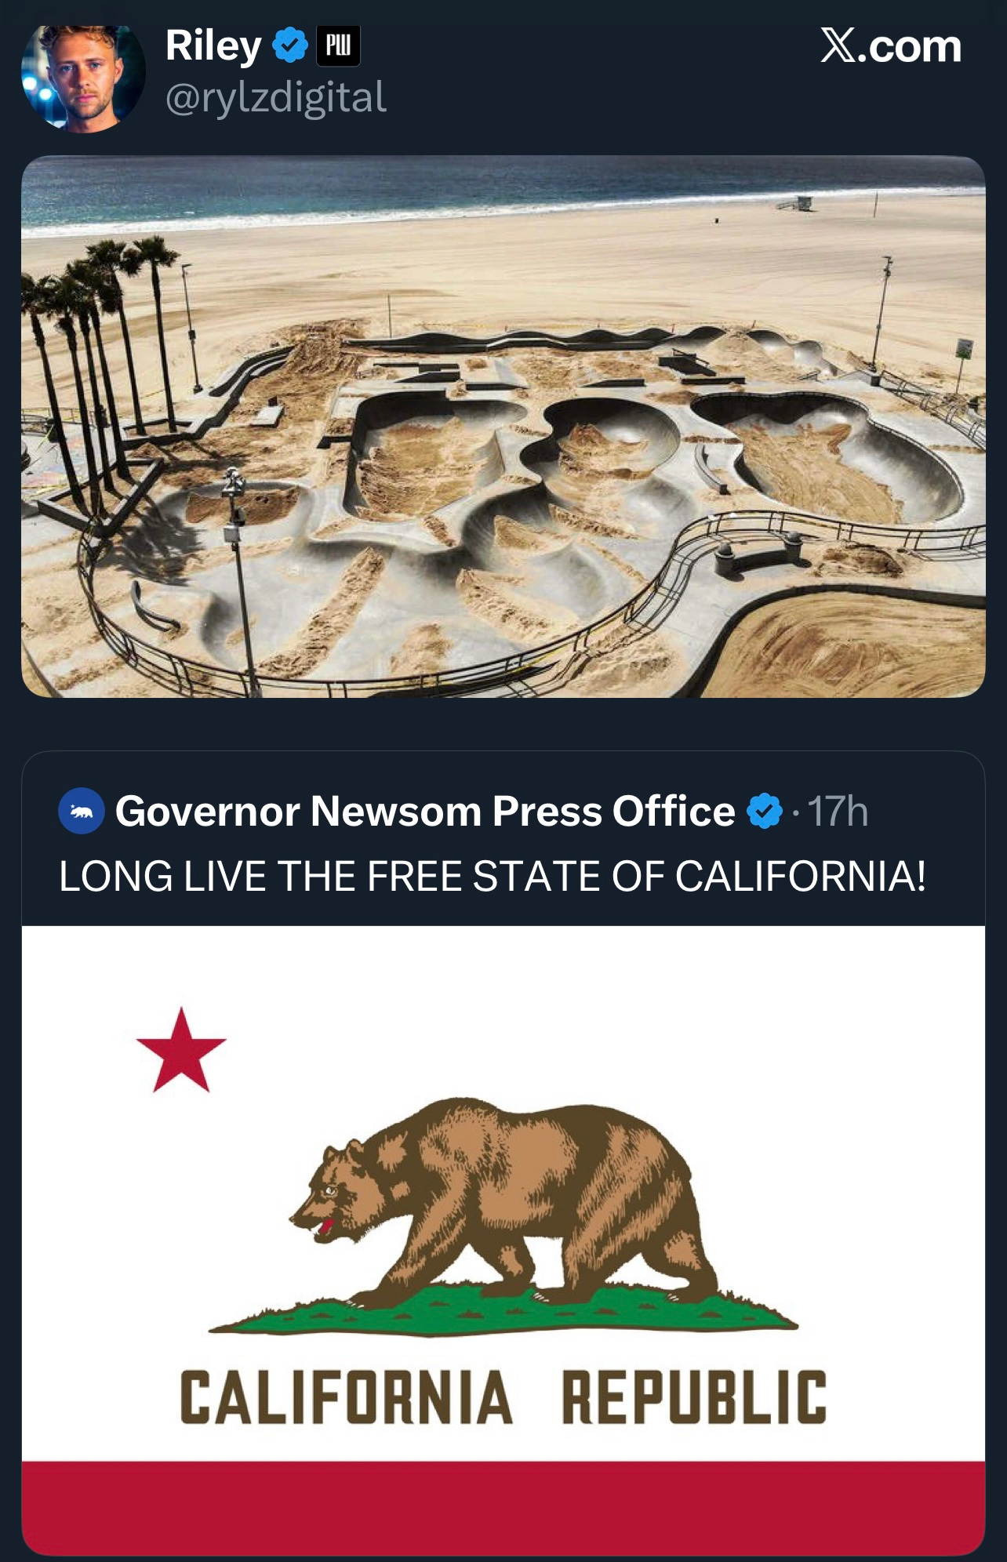Image resolution: width=1007 pixels, height=1562 pixels.
Task: Click Riley's blue verified badge
Action: [x=289, y=45]
